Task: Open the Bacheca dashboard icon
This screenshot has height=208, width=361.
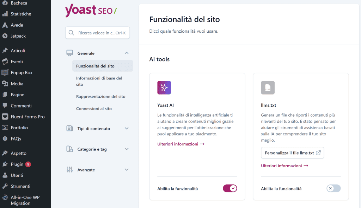Action: [x=5, y=2]
